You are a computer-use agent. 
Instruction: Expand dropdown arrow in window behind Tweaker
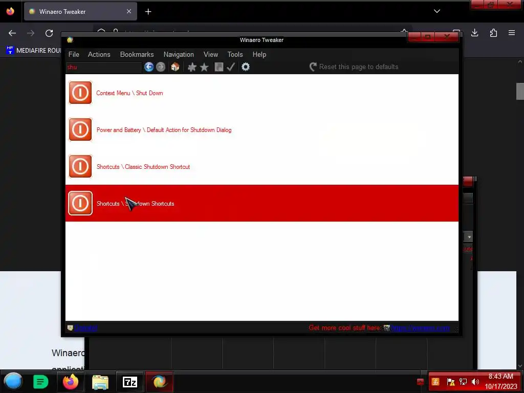tap(469, 237)
